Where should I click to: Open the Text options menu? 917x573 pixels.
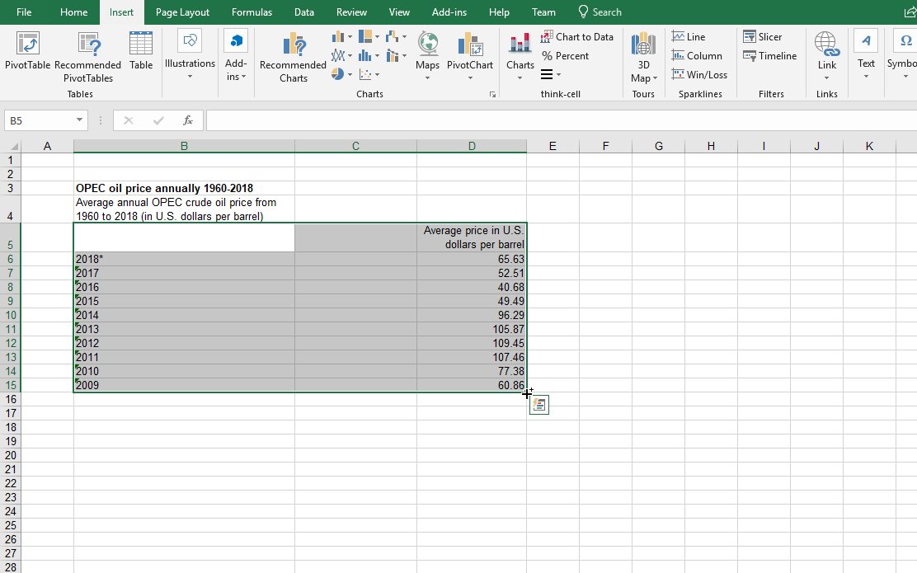pyautogui.click(x=866, y=54)
